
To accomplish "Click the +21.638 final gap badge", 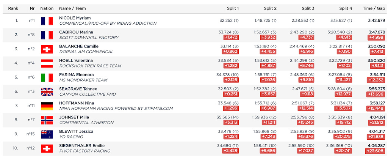I will coord(377,137).
